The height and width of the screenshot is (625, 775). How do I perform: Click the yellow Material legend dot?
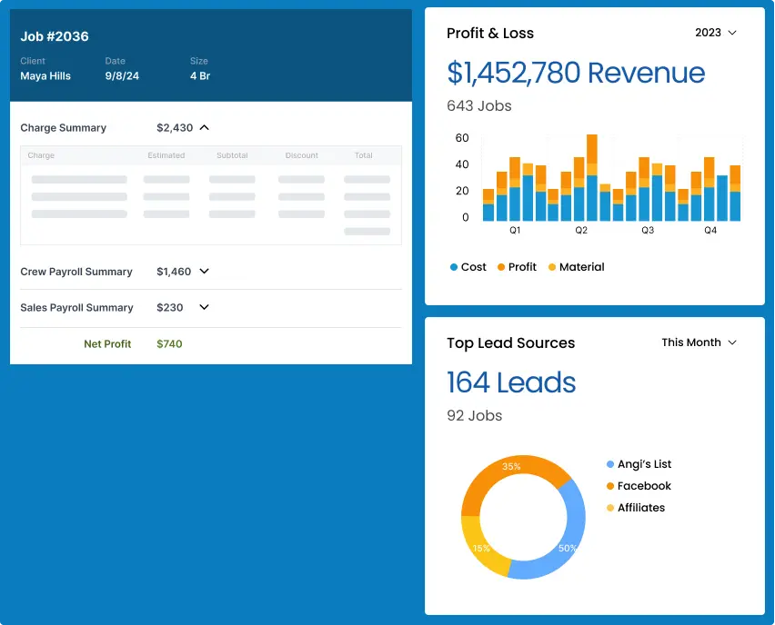pos(552,268)
